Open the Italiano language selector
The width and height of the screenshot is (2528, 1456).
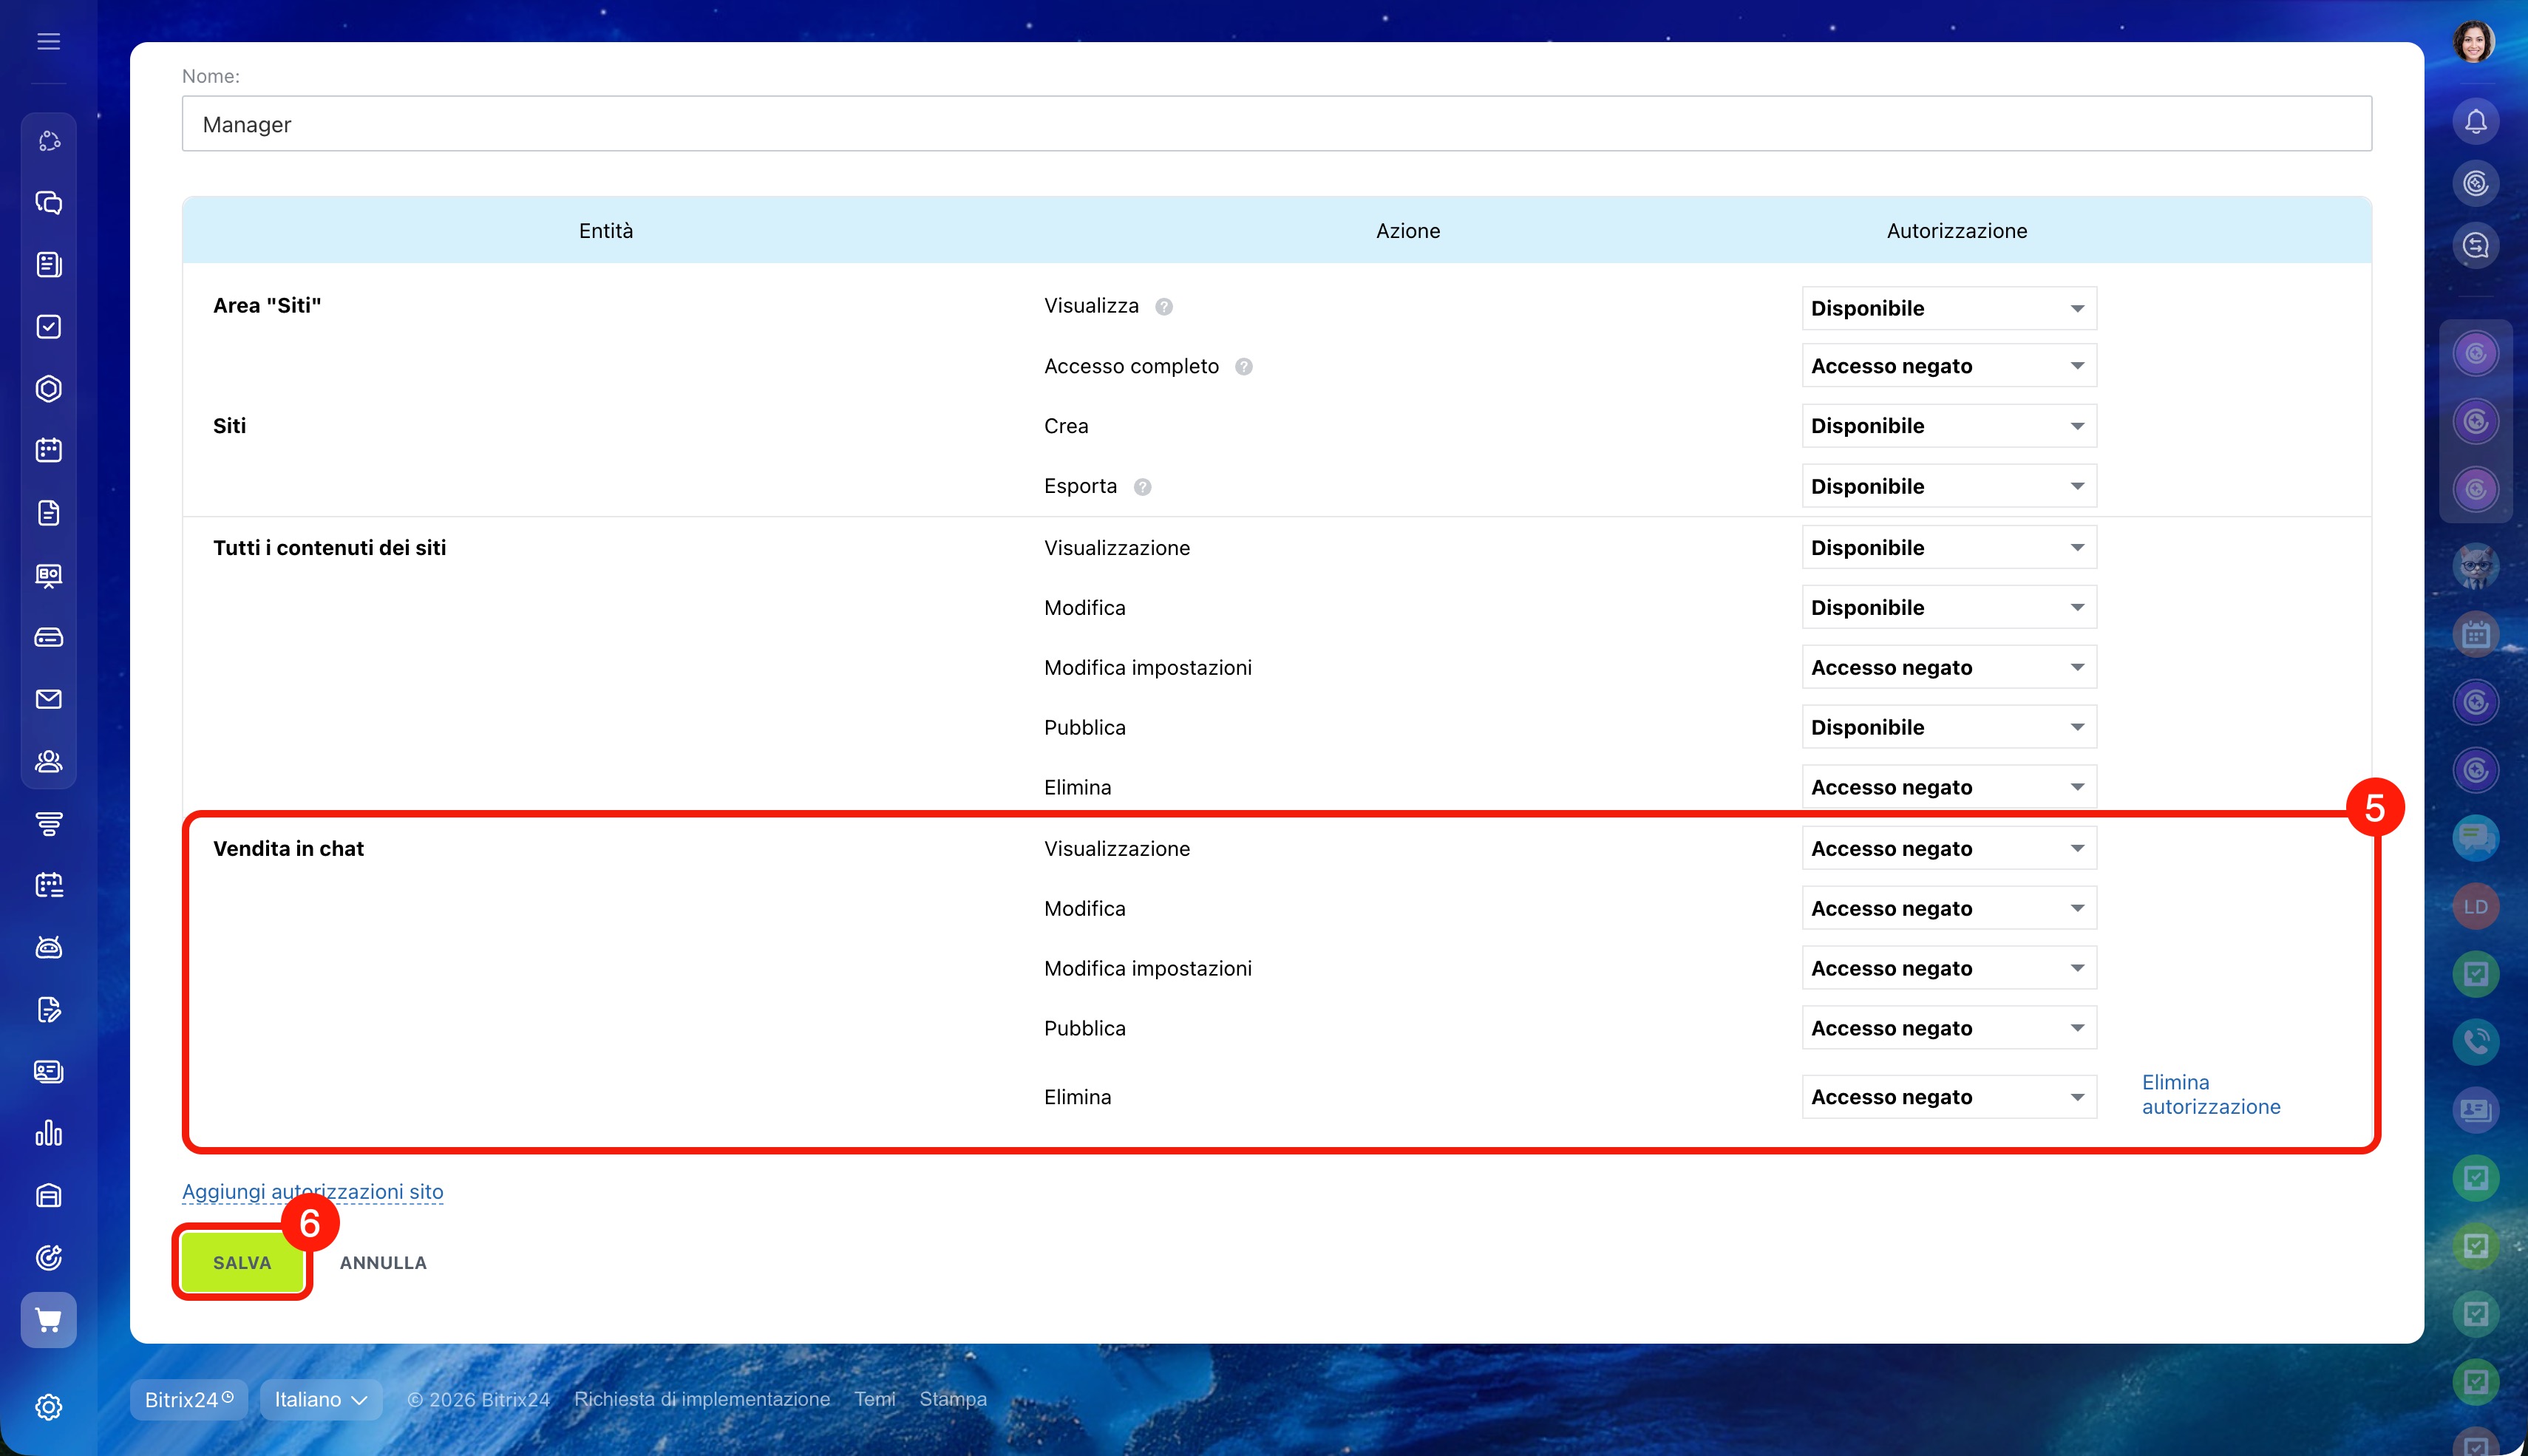(x=320, y=1399)
